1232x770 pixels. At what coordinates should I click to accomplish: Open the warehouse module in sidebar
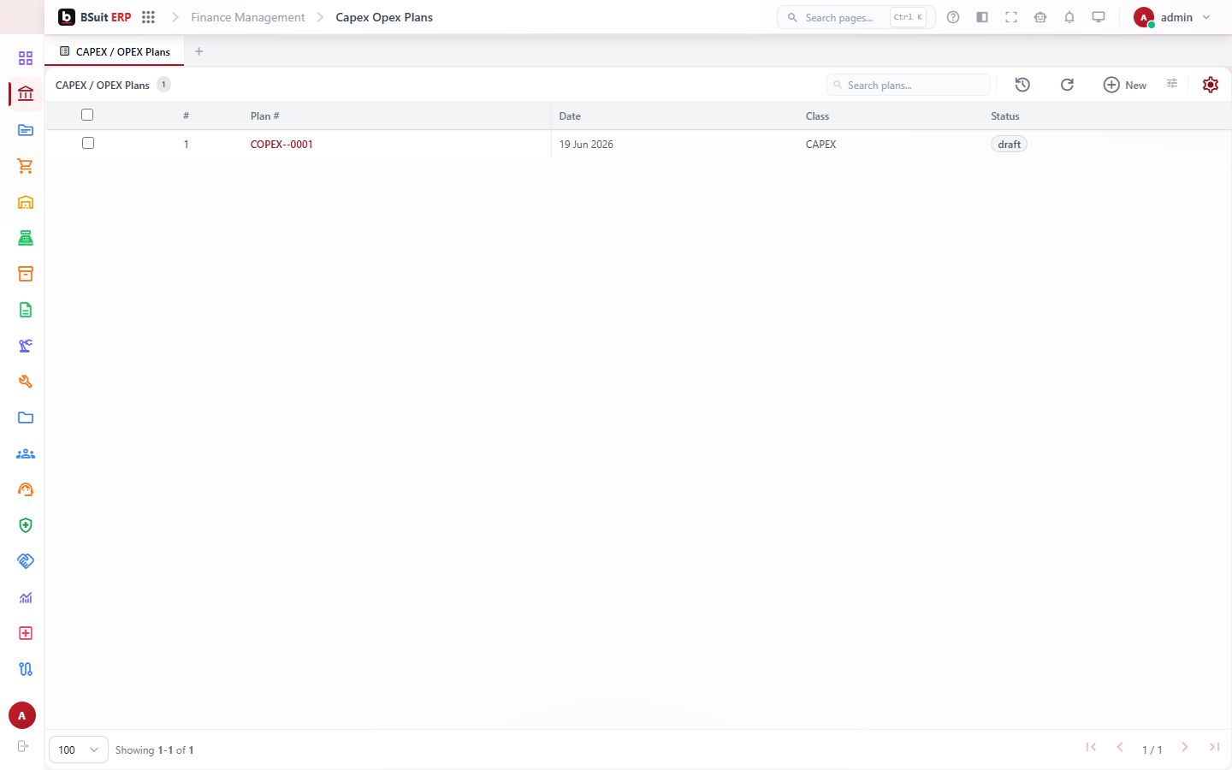26,202
